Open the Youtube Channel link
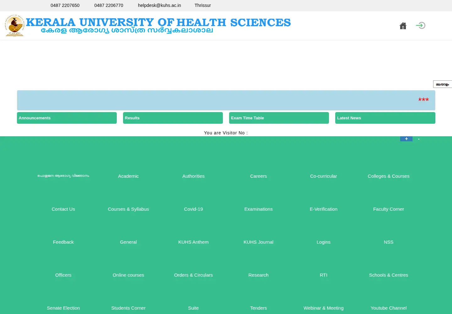The height and width of the screenshot is (314, 452). [x=389, y=308]
